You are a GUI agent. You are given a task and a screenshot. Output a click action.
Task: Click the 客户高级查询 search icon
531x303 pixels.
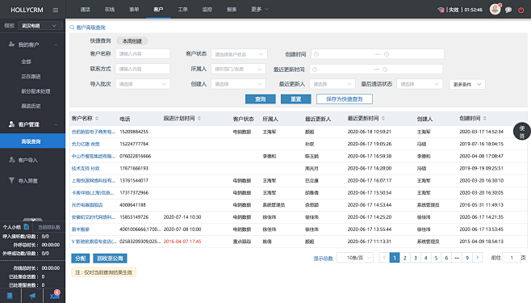72,27
